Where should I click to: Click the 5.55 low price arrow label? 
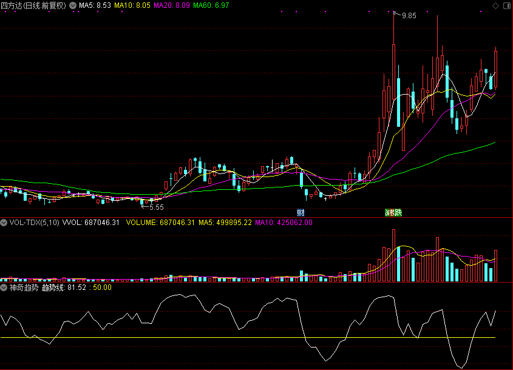click(152, 207)
